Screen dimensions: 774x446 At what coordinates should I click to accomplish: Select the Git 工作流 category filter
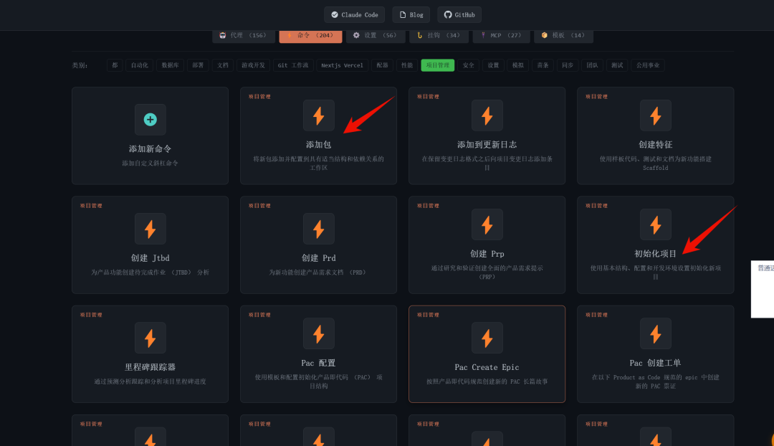click(x=292, y=65)
